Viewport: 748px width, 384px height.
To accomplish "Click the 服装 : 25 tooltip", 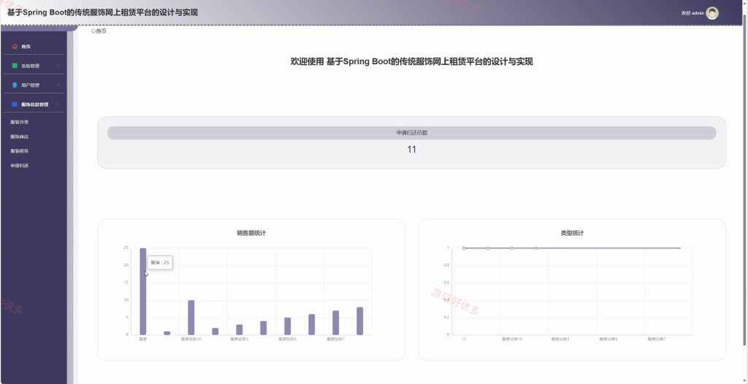I will pyautogui.click(x=160, y=262).
